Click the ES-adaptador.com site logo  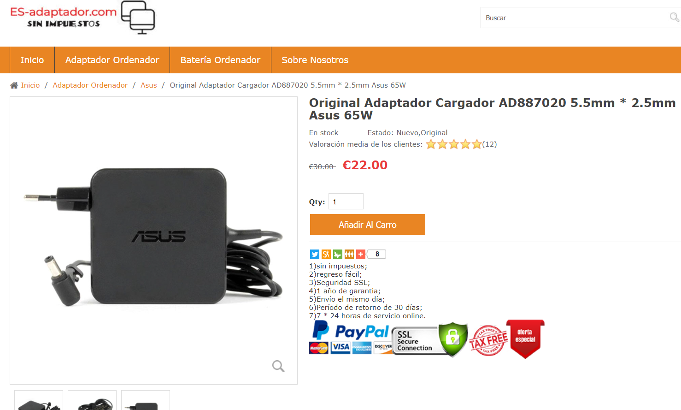(x=82, y=18)
